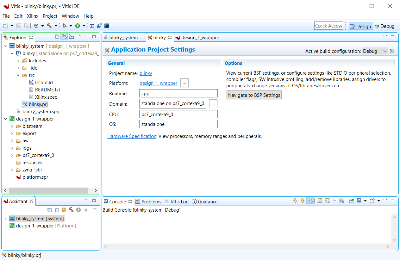The width and height of the screenshot is (400, 260).
Task: Open the Active build configuration dropdown
Action: click(375, 51)
